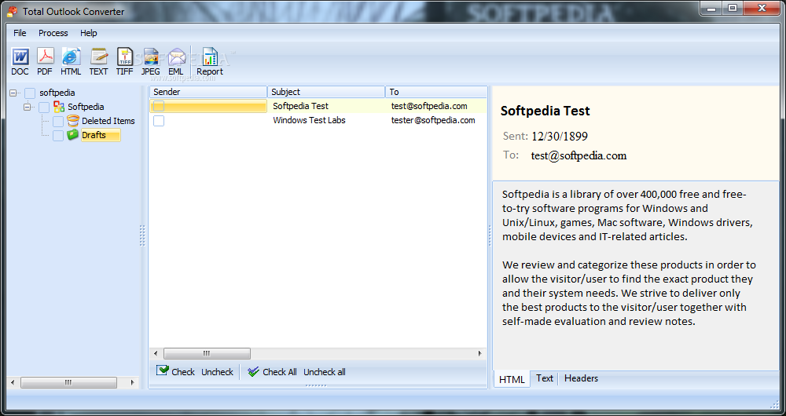Click the Check All double-tick icon
786x416 pixels.
pyautogui.click(x=254, y=371)
